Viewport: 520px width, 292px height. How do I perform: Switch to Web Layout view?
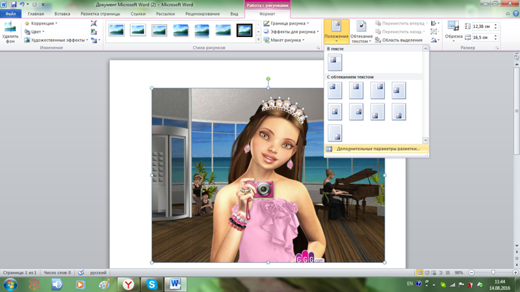click(x=434, y=273)
